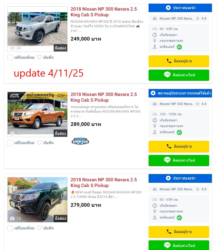Tick compare checkbox for orange Navara
218x250 pixels.
coord(10,143)
